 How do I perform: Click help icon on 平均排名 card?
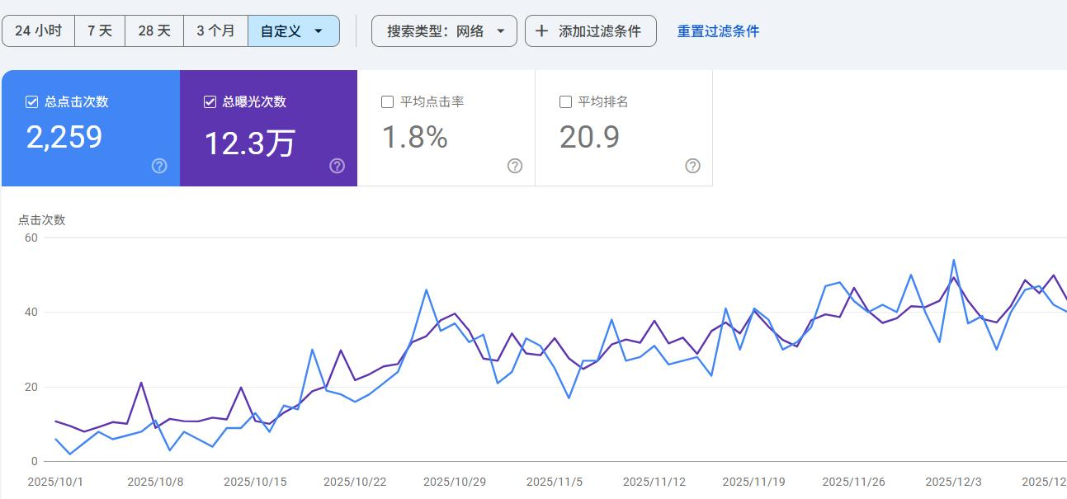point(692,166)
